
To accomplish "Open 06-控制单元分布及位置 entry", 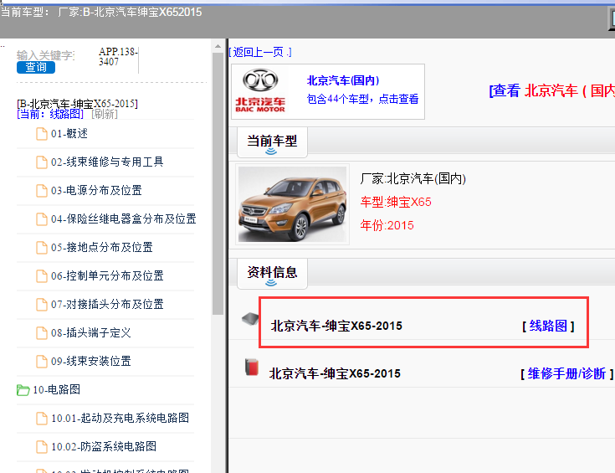I will (107, 276).
